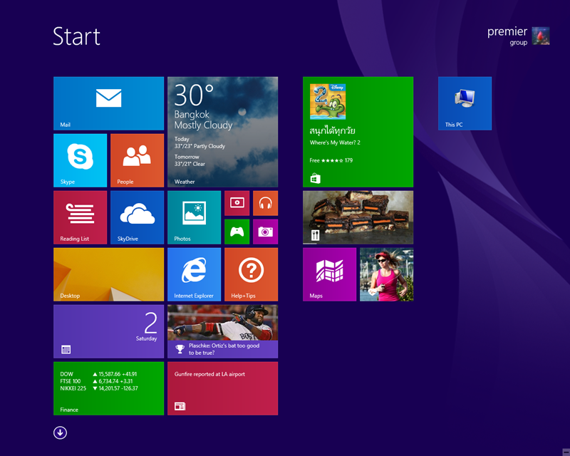The width and height of the screenshot is (570, 456).
Task: Open the Help+Tips tile
Action: coord(252,274)
